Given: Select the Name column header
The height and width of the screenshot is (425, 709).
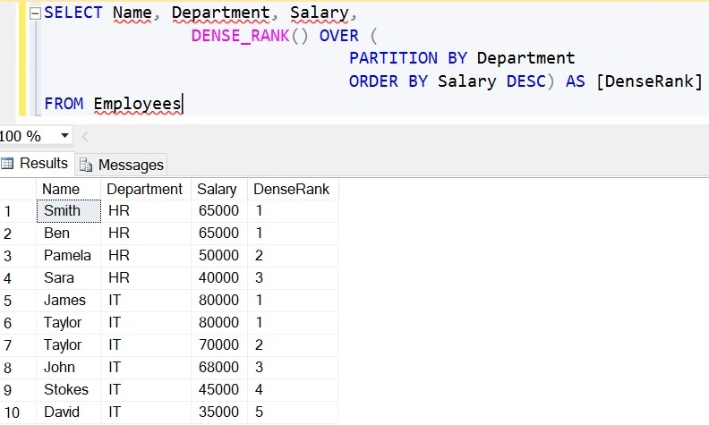Looking at the screenshot, I should click(68, 189).
